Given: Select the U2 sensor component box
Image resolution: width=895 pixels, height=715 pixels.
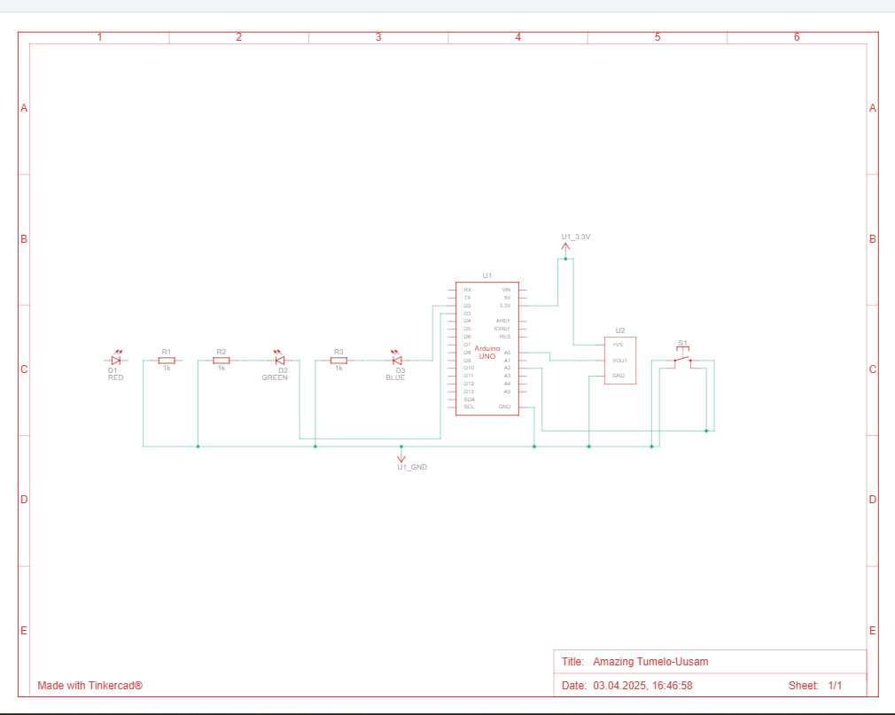Looking at the screenshot, I should 620,361.
